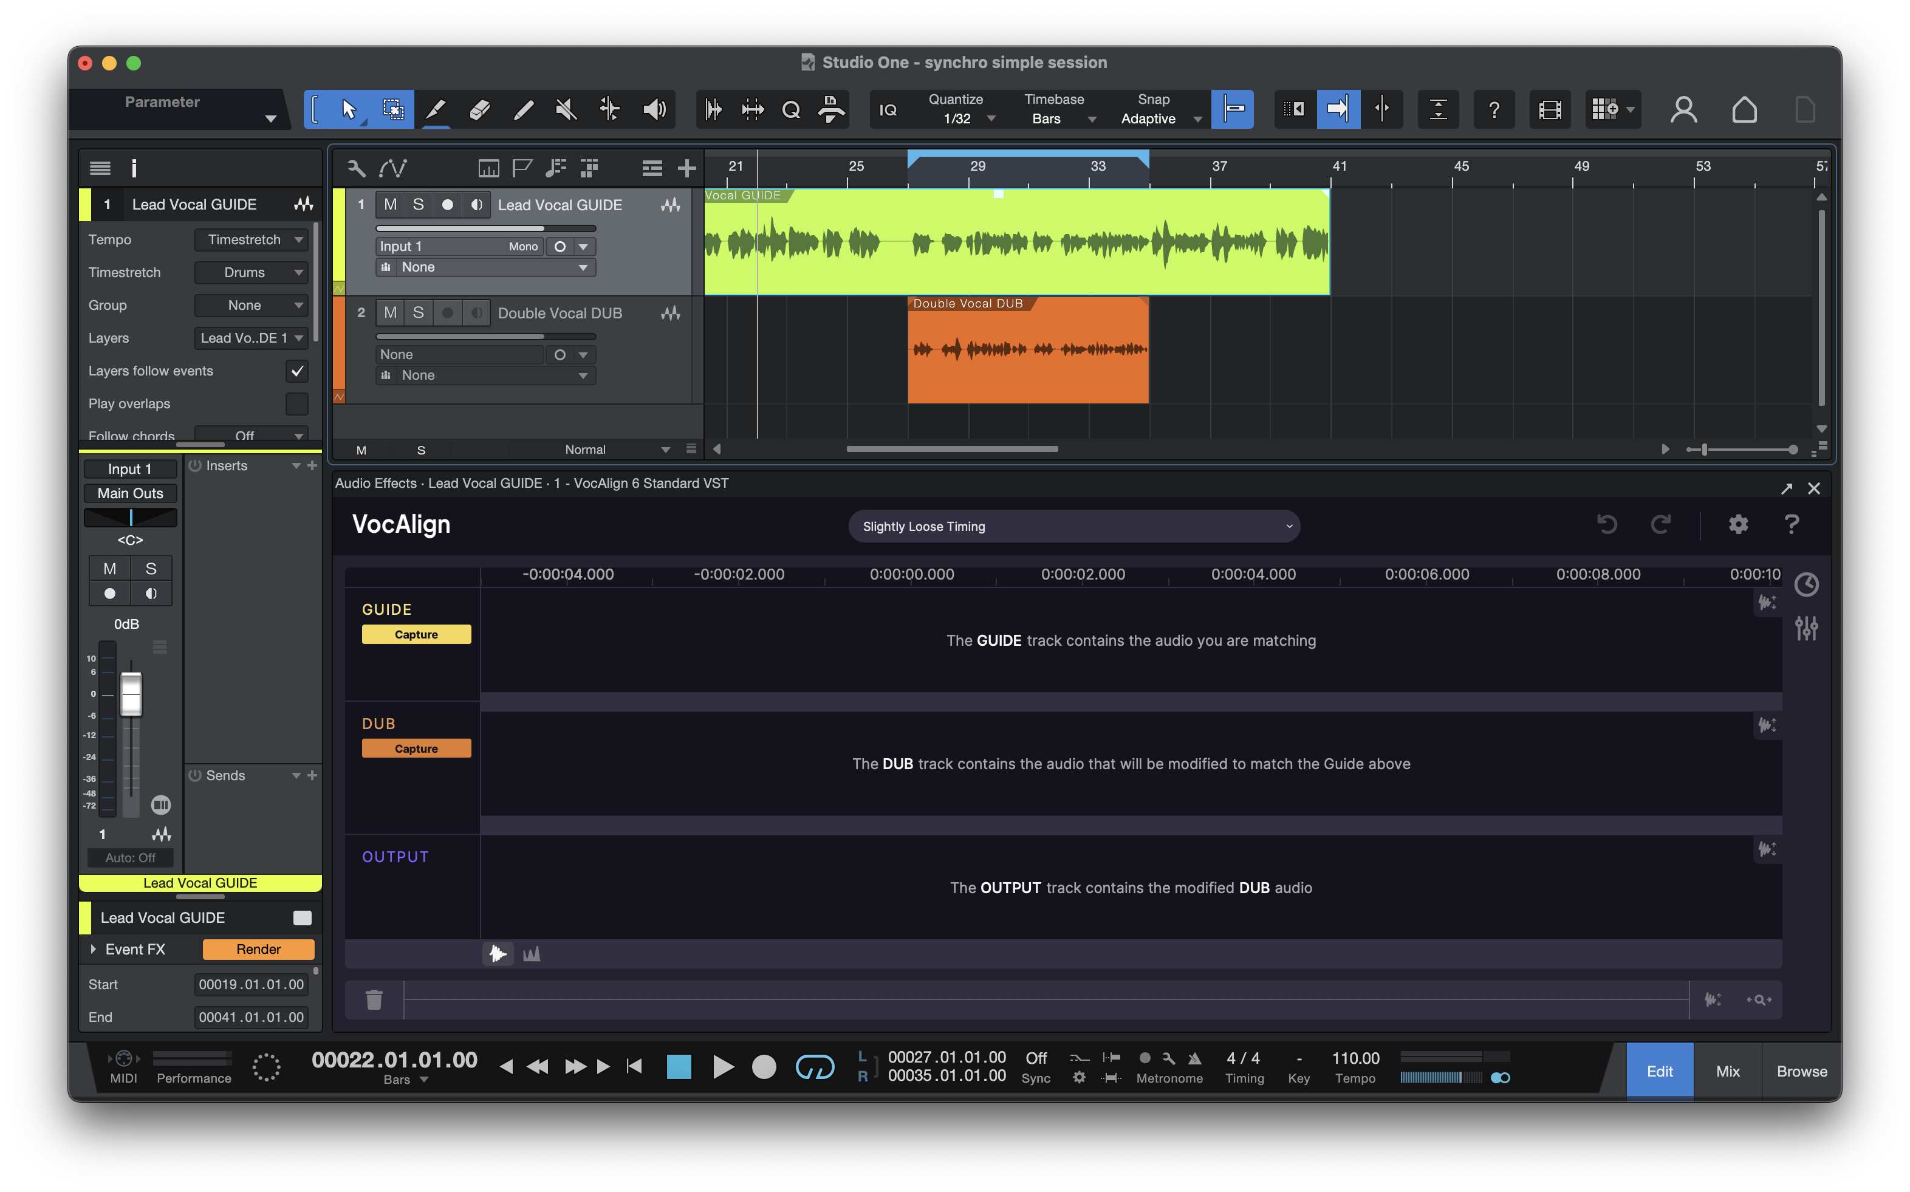Image resolution: width=1910 pixels, height=1192 pixels.
Task: Select the Mute tool in the toolbar
Action: 565,109
